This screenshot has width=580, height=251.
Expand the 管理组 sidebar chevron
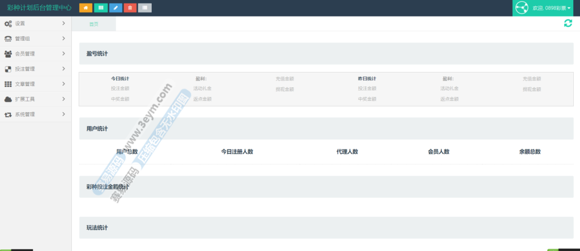pos(63,39)
